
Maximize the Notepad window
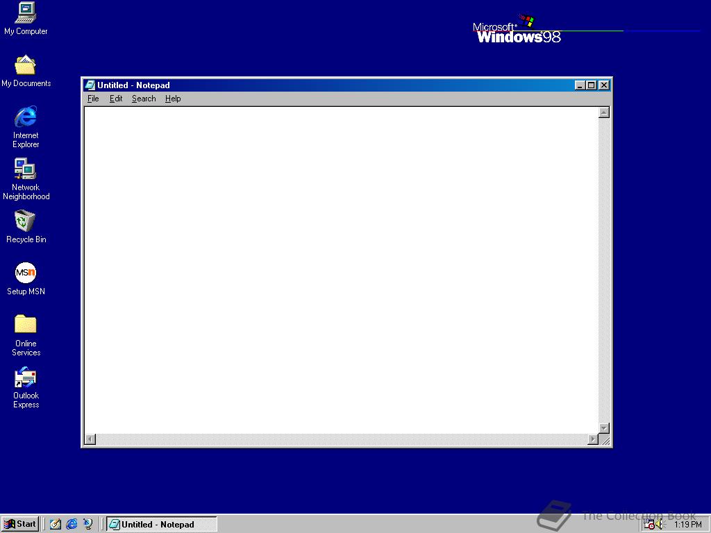click(x=592, y=85)
